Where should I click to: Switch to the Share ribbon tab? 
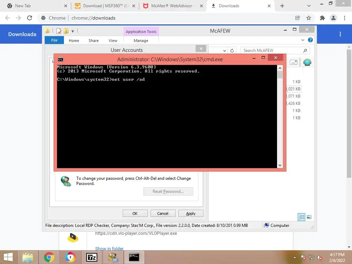(x=93, y=41)
